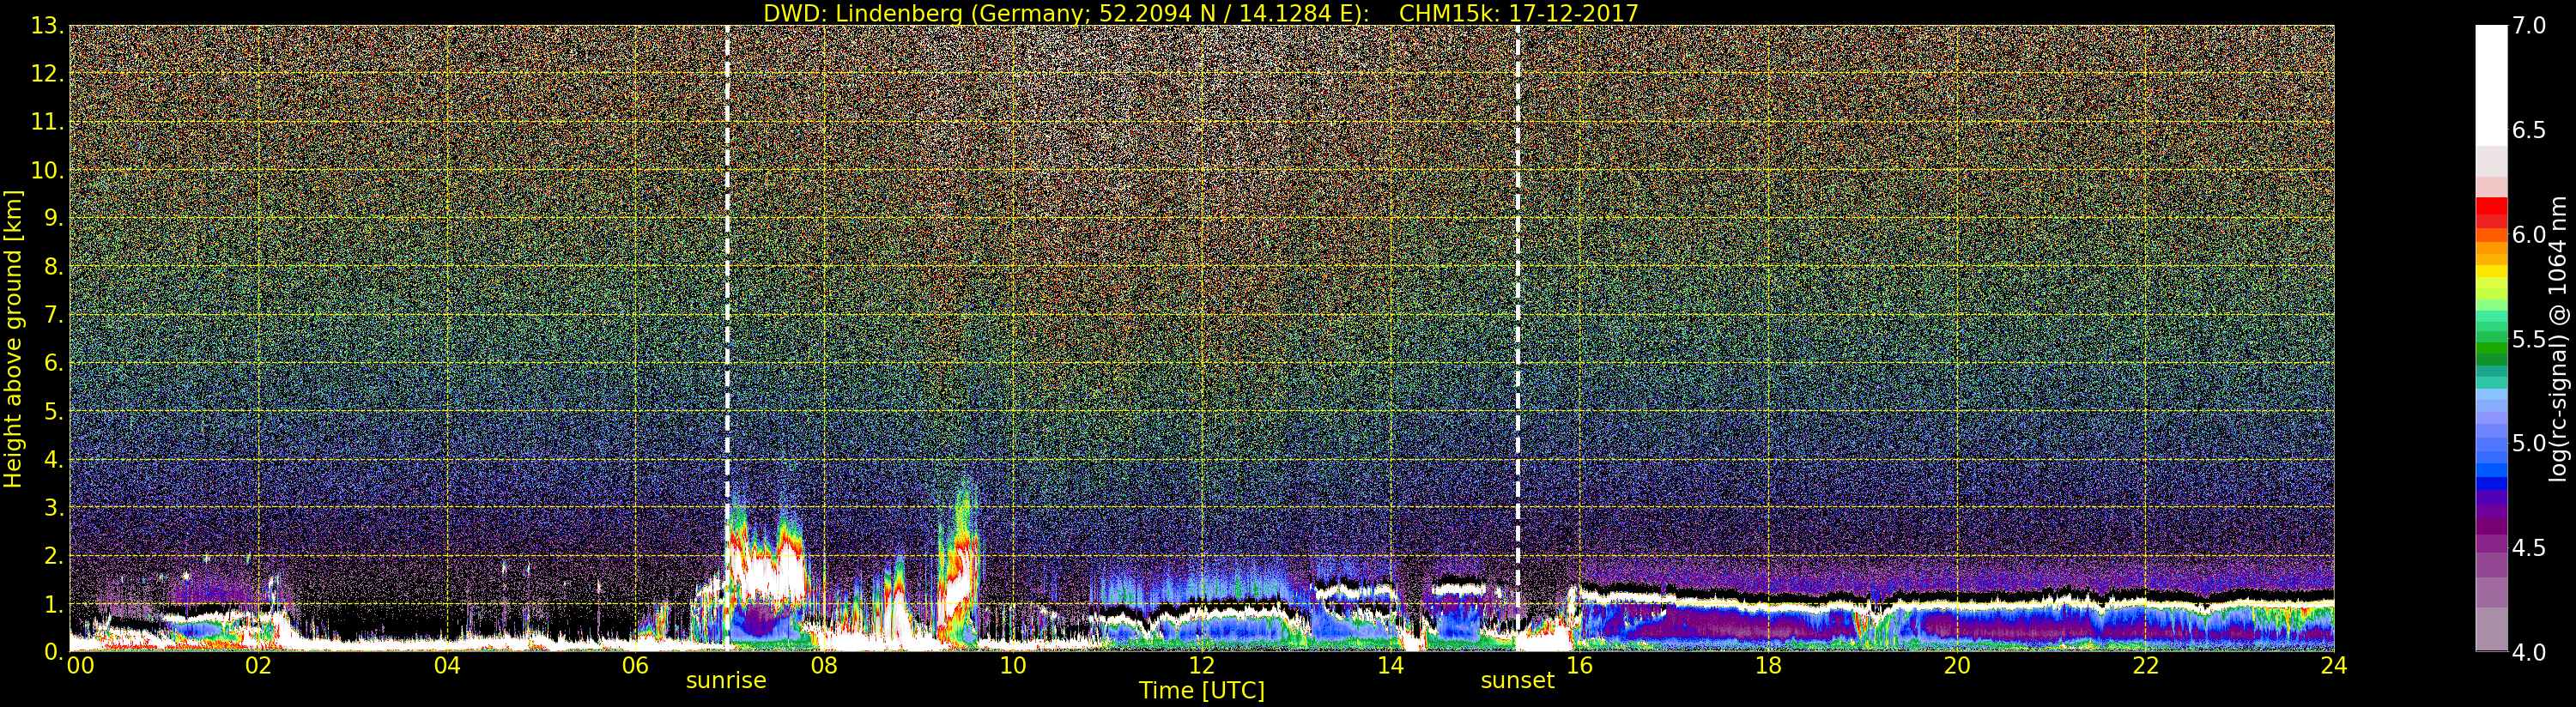Click the white top section of the colorbar
2576x707 pixels.
tap(2491, 85)
